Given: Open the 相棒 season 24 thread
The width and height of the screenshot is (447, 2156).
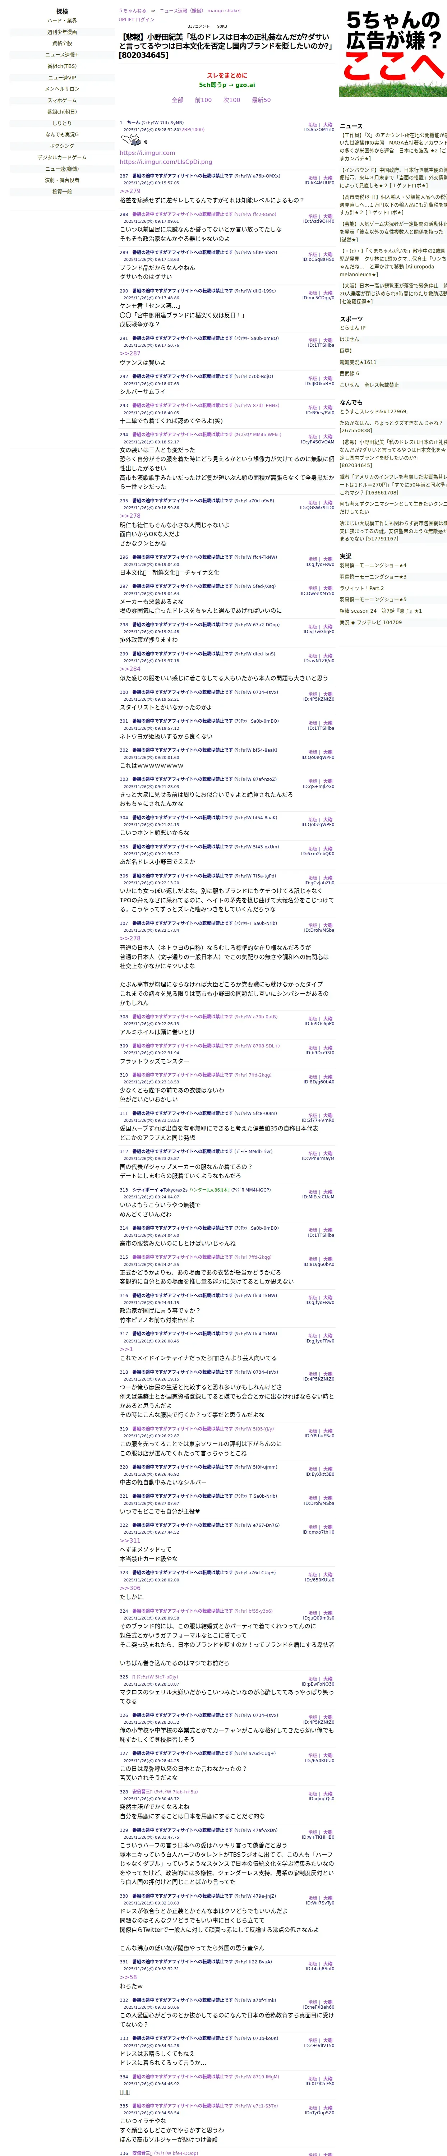Looking at the screenshot, I should coord(381,611).
